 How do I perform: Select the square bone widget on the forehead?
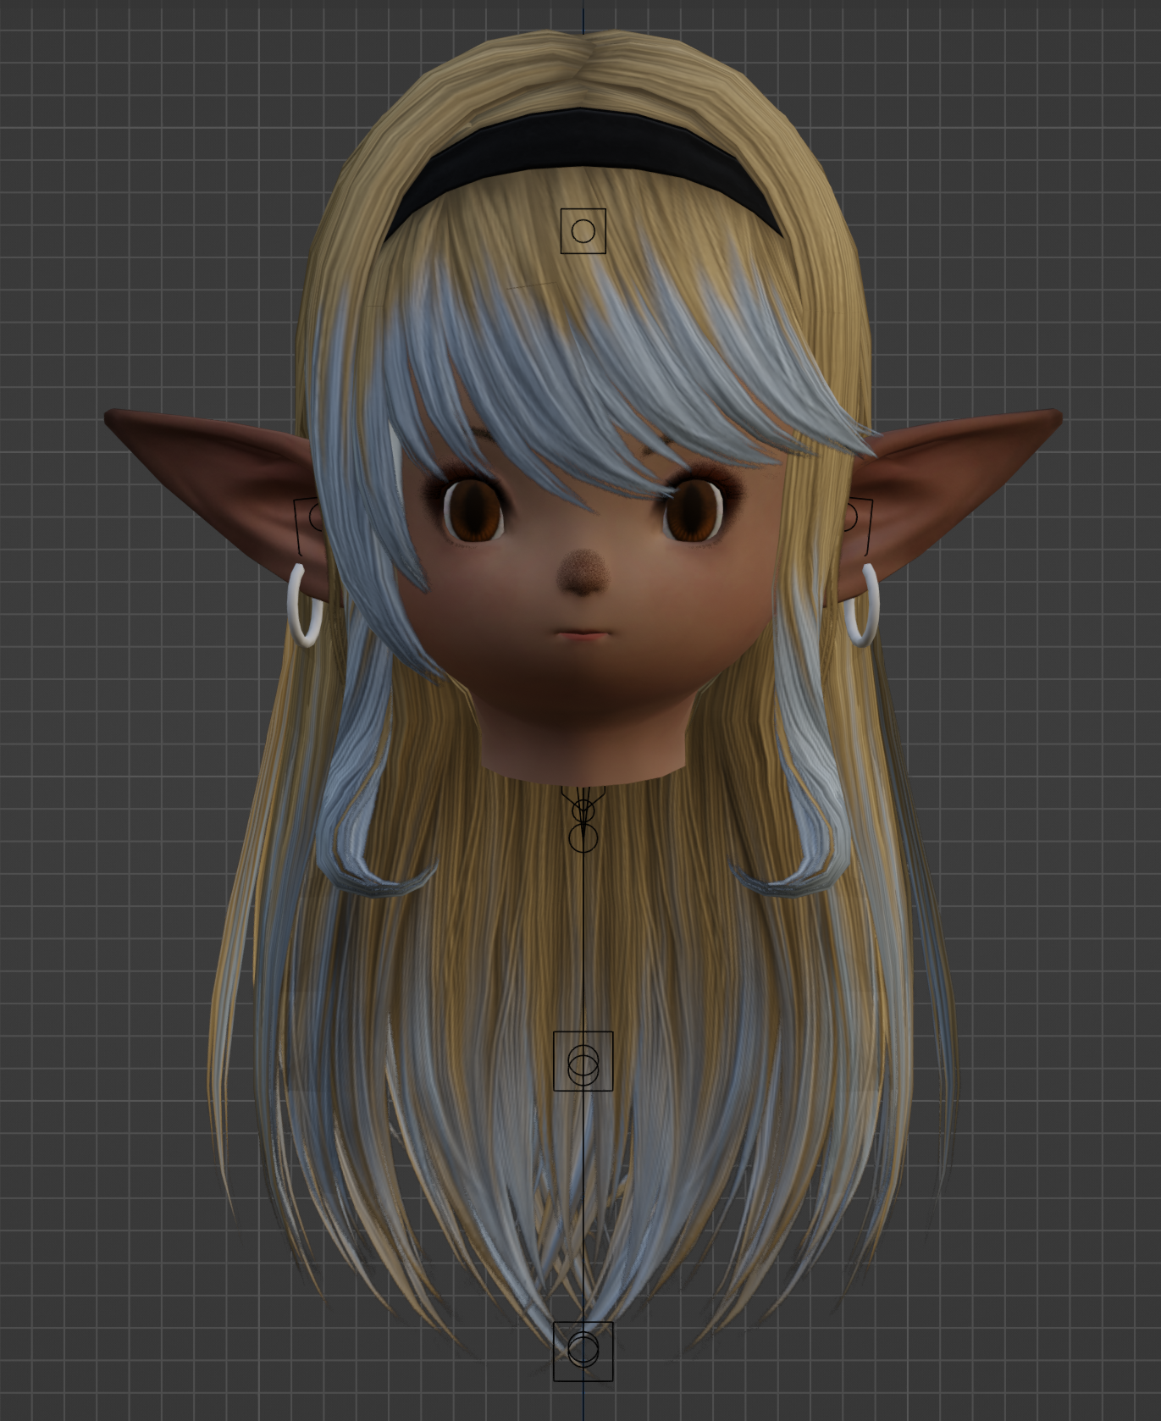(x=583, y=230)
